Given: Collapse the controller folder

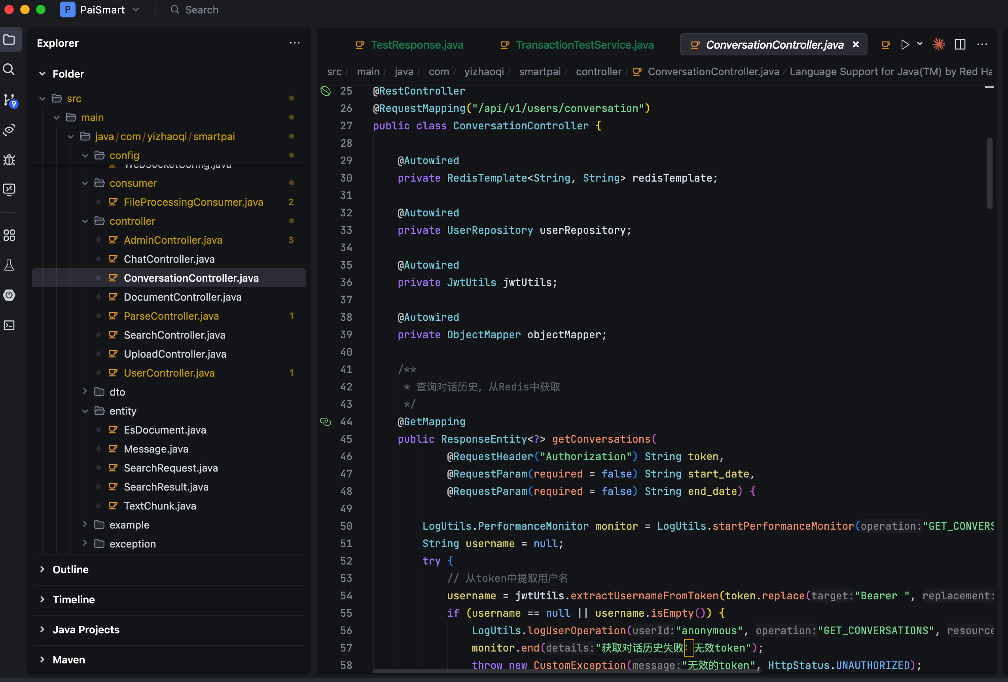Looking at the screenshot, I should [x=85, y=221].
